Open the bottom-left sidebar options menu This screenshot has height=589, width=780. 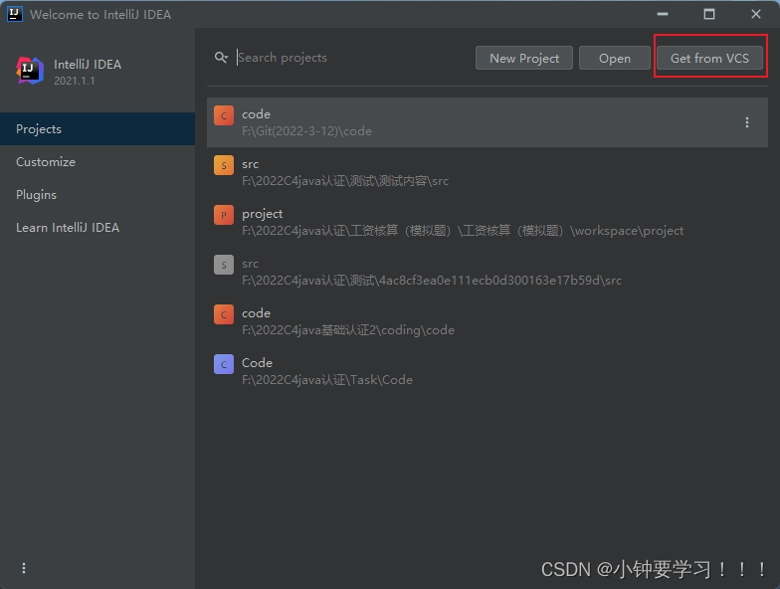coord(24,568)
